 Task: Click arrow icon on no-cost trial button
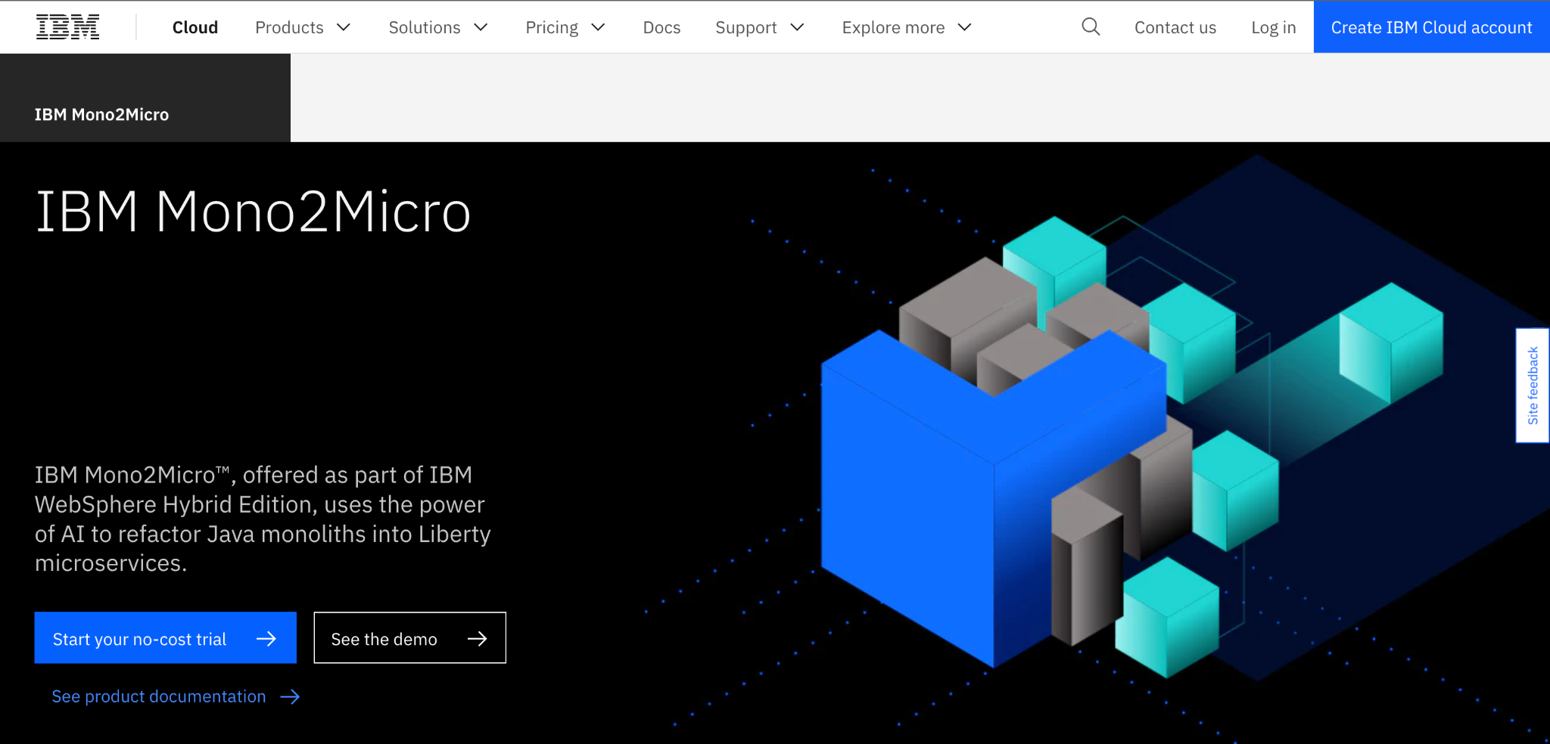[266, 639]
